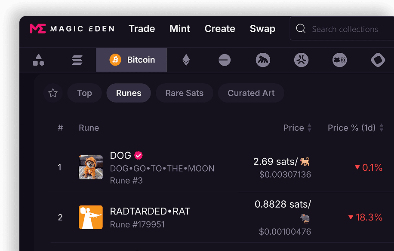Sort by Price % (1d)

click(x=380, y=127)
